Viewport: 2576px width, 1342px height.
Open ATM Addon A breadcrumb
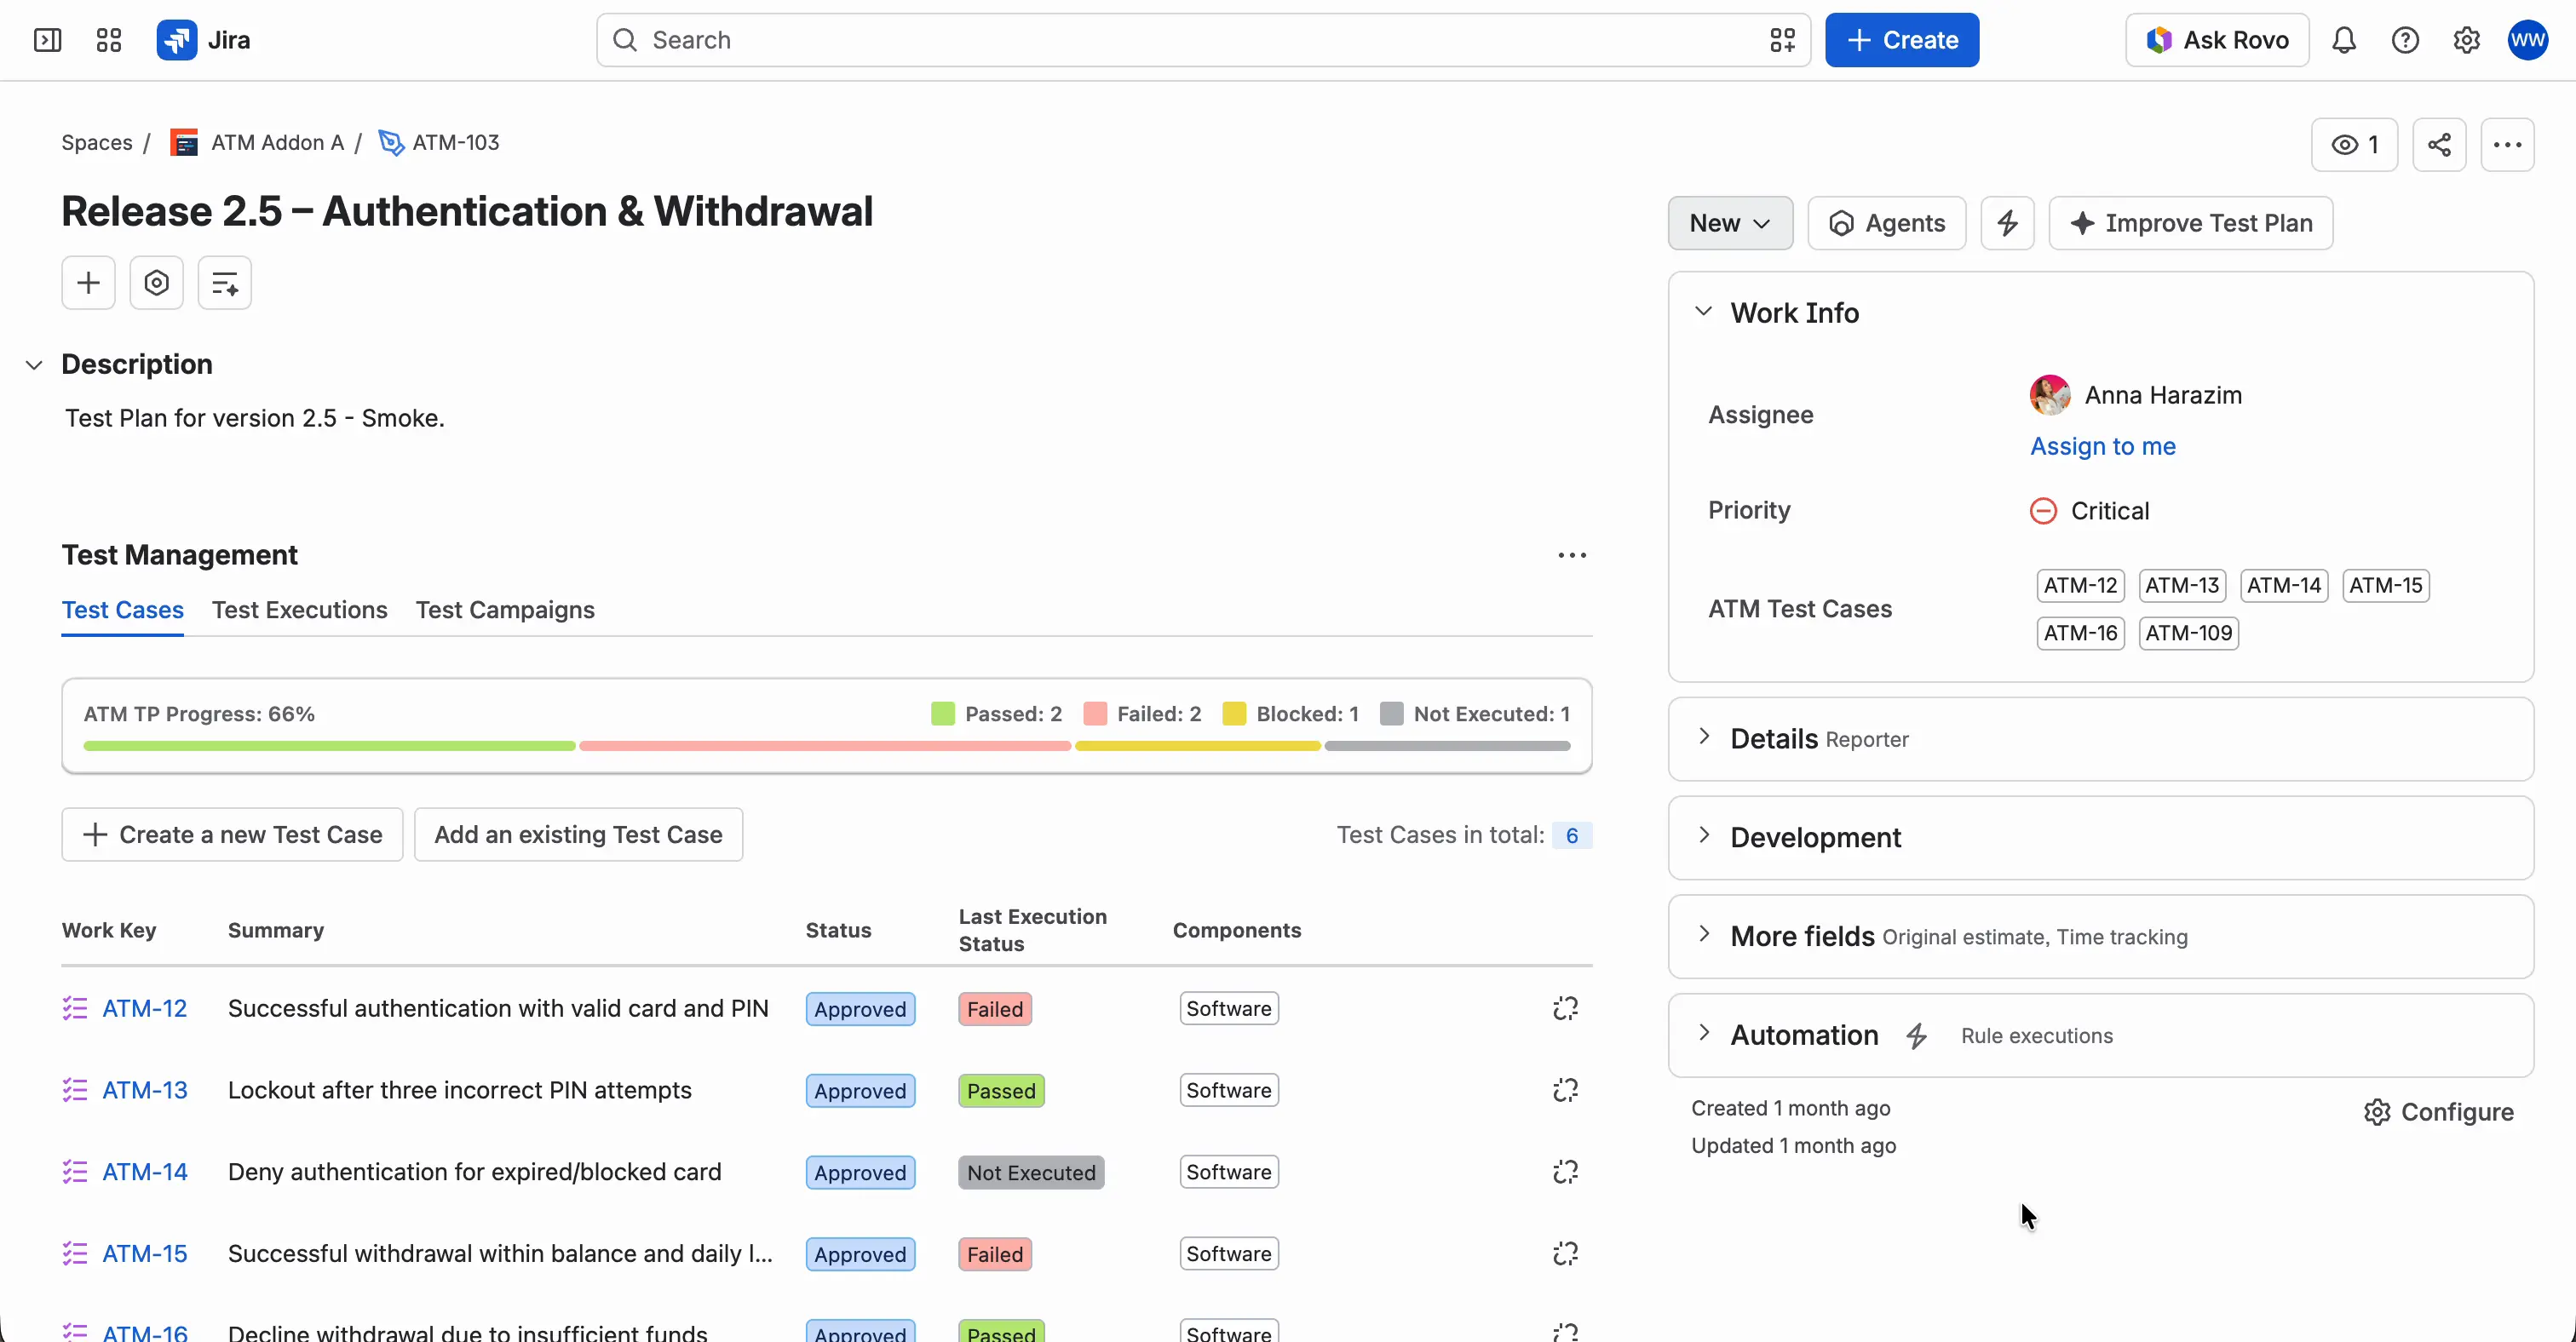click(257, 143)
